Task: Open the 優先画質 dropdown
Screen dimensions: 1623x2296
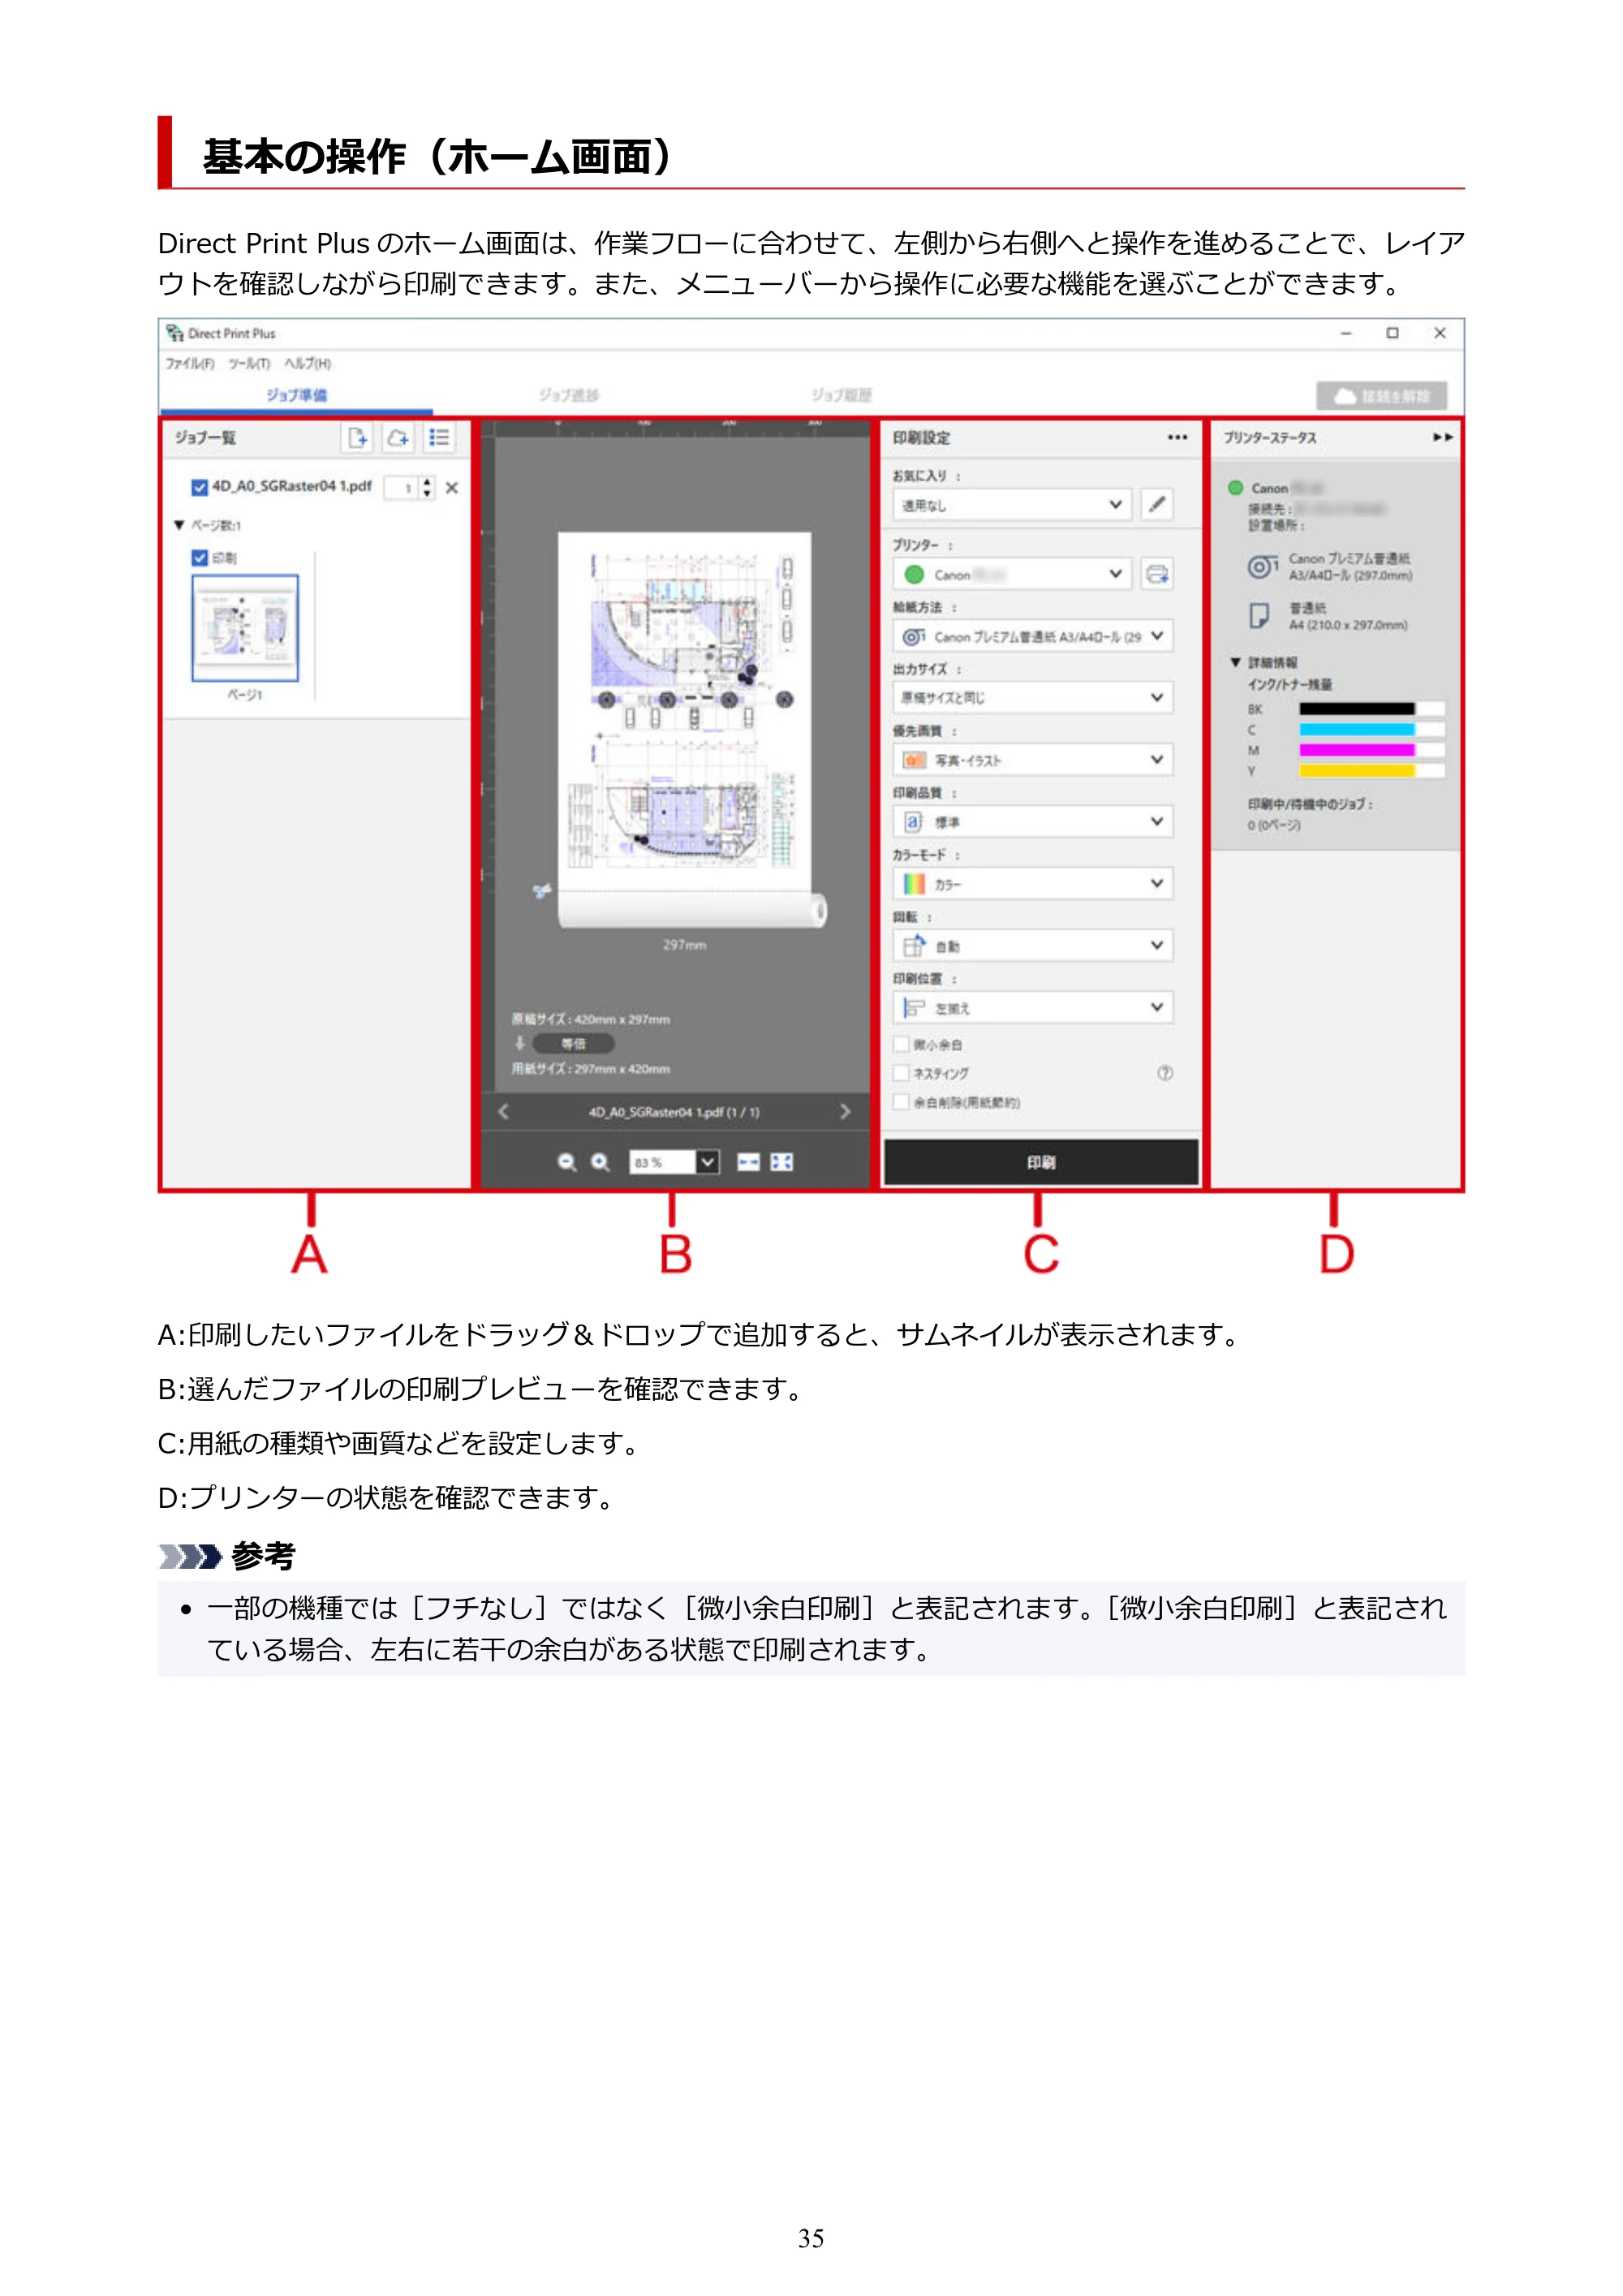Action: 1033,760
